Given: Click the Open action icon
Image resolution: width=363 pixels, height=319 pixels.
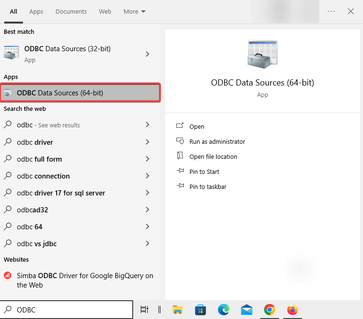Looking at the screenshot, I should pyautogui.click(x=180, y=125).
